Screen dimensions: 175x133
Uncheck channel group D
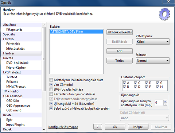pyautogui.click(x=136, y=87)
